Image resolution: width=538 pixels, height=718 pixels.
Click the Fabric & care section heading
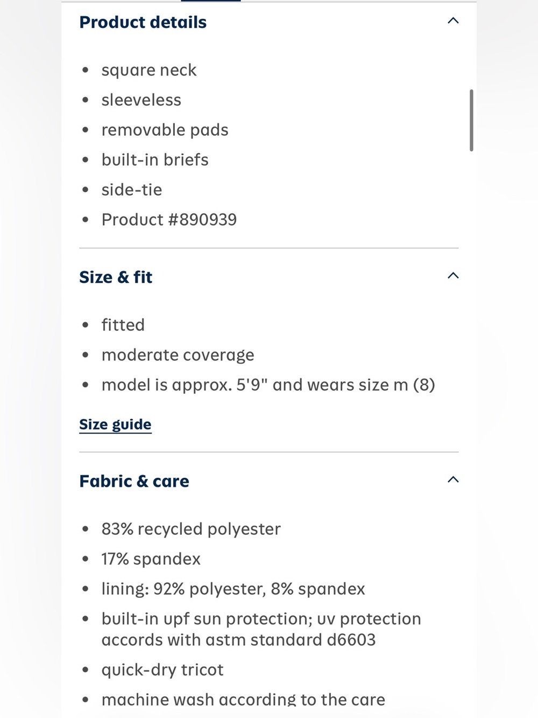point(134,481)
